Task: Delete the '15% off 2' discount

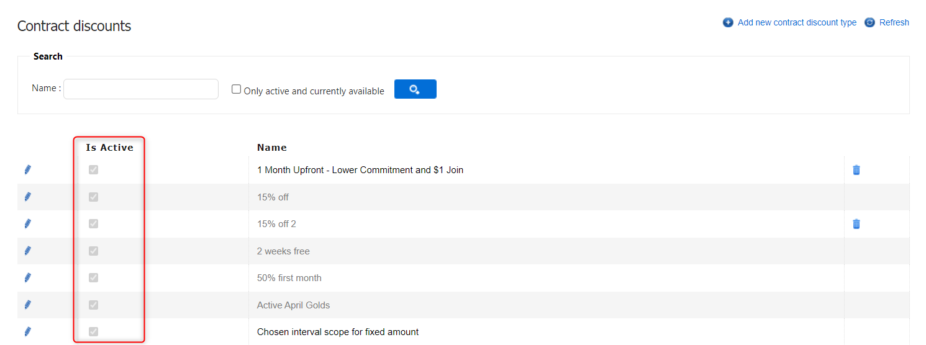Action: (856, 224)
